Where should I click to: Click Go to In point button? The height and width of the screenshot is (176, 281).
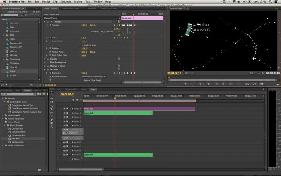pyautogui.click(x=209, y=84)
